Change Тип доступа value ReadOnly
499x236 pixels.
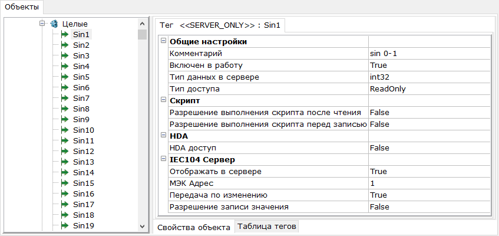tap(429, 89)
